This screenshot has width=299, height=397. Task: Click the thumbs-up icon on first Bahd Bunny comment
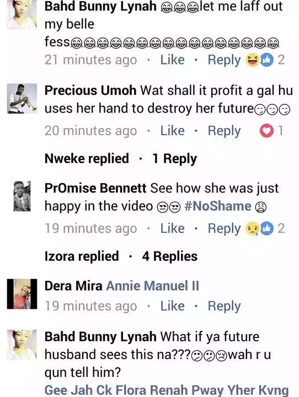(267, 60)
